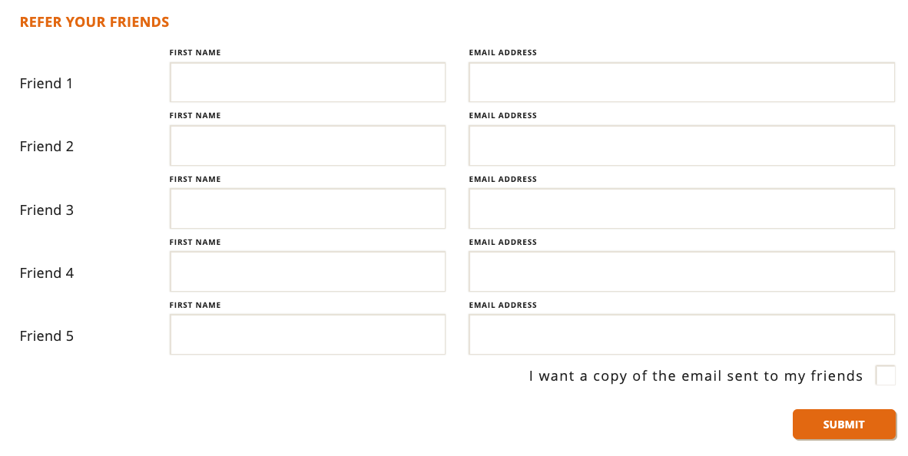Focus Friend 2 first name input
This screenshot has height=456, width=908.
pos(307,145)
